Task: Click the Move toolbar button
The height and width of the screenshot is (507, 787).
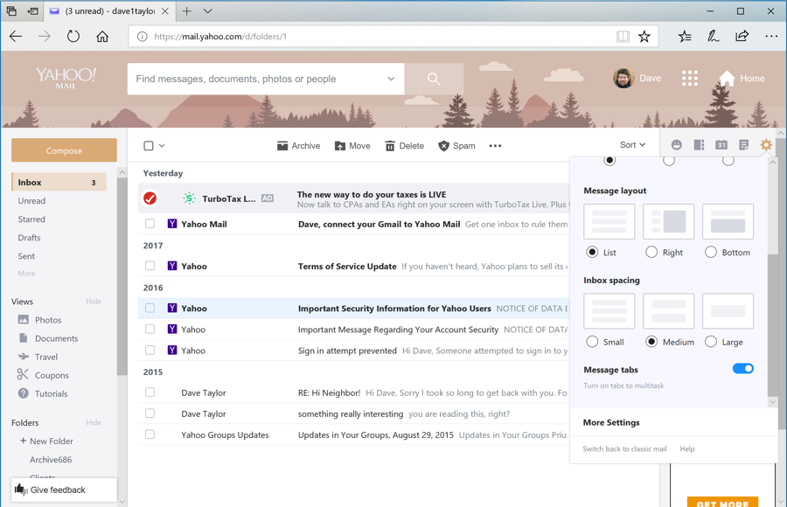Action: pos(352,146)
